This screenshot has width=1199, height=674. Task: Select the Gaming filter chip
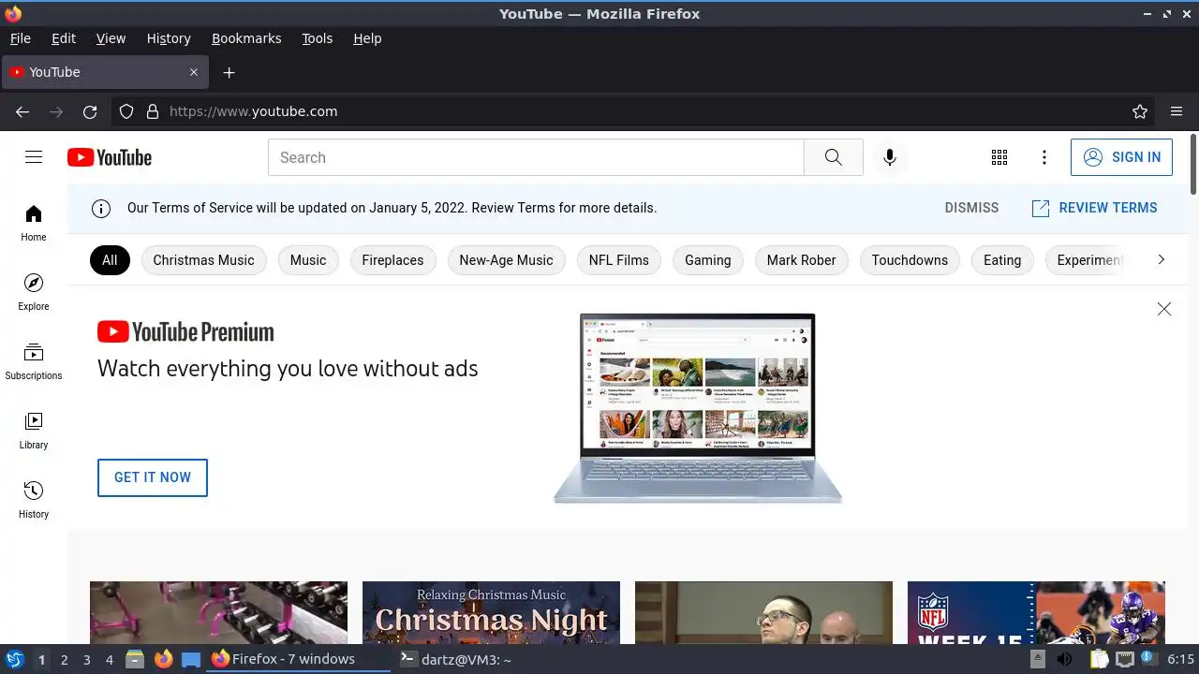coord(707,260)
